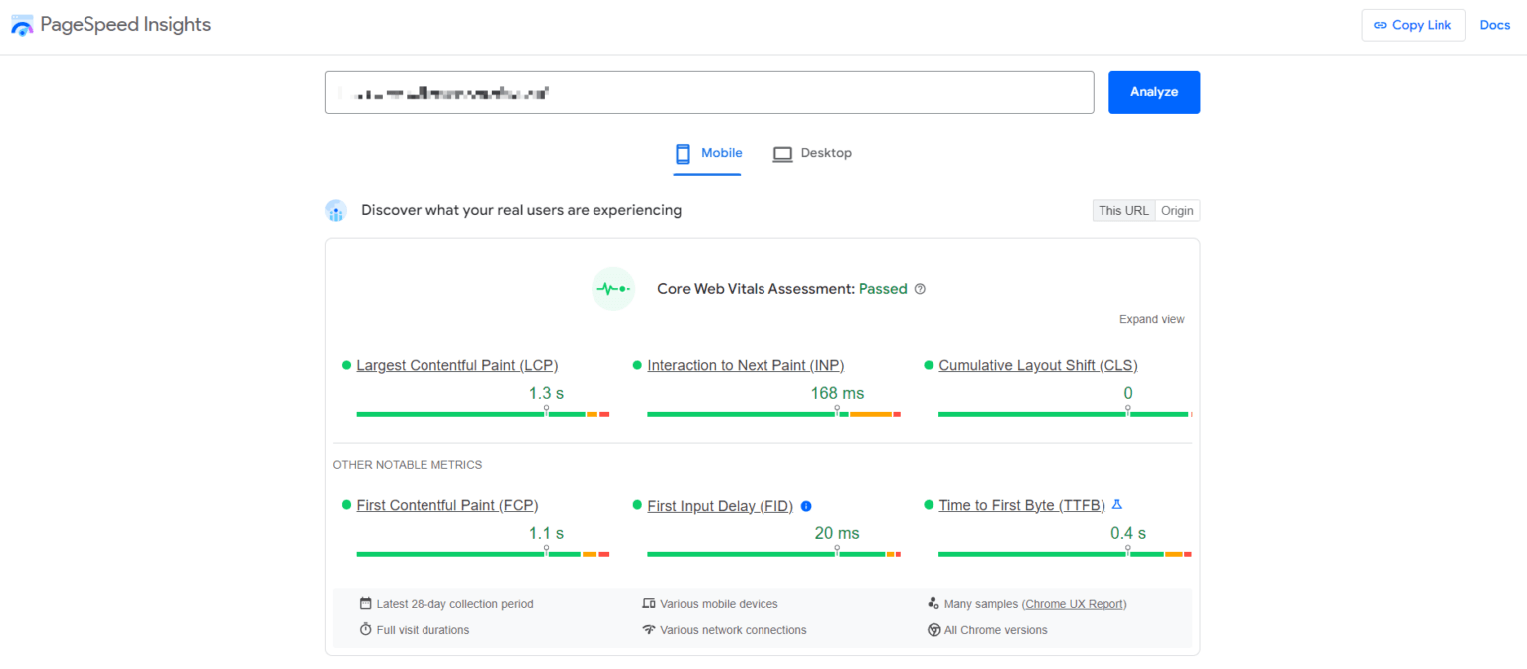Viewport: 1527px width, 669px height.
Task: Switch to the Origin view
Action: [1177, 210]
